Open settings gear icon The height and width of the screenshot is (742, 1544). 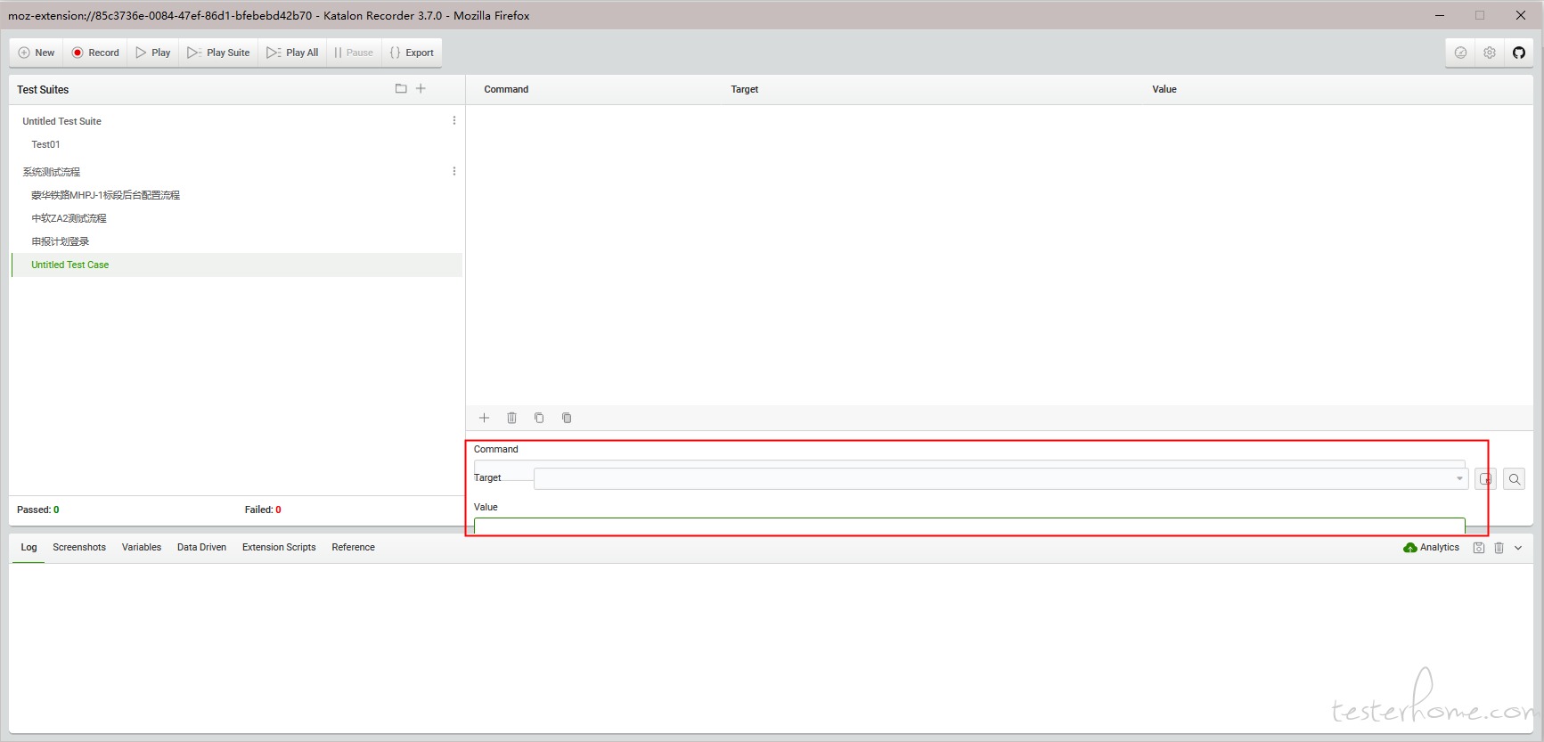click(x=1490, y=53)
